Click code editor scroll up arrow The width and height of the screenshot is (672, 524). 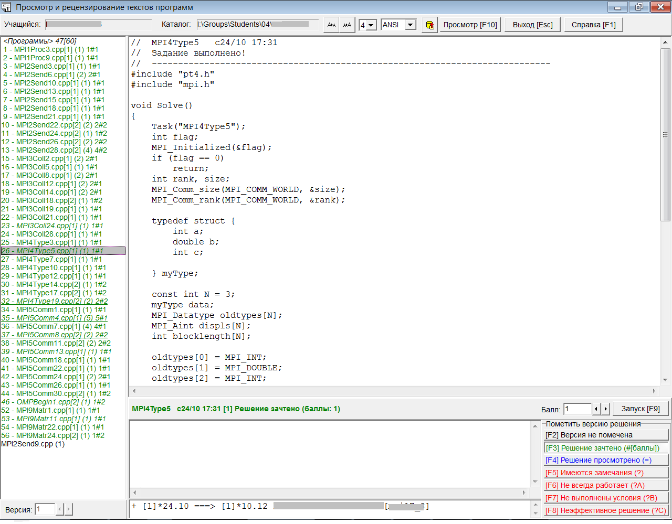(x=665, y=42)
